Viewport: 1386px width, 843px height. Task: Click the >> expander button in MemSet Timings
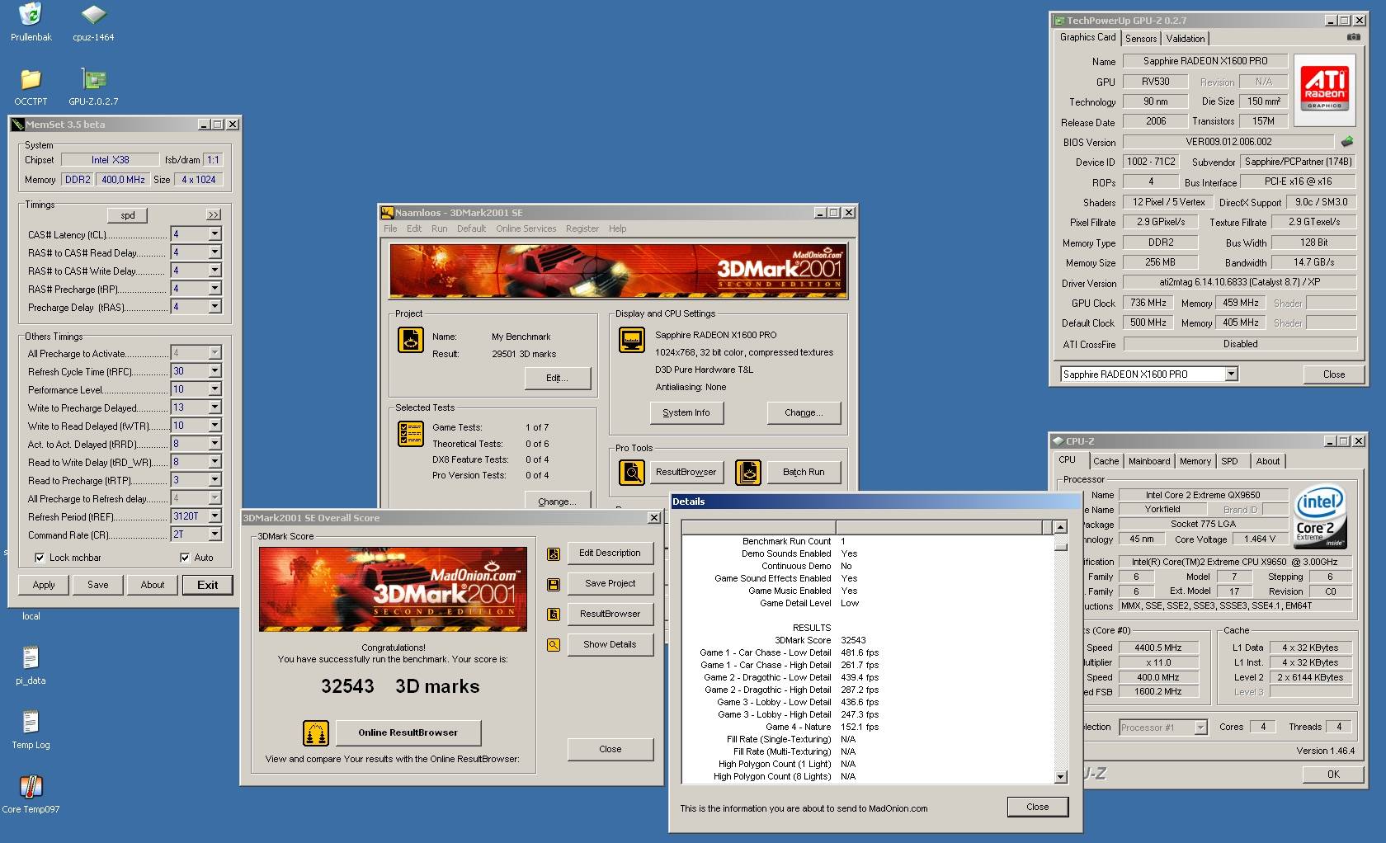click(214, 215)
